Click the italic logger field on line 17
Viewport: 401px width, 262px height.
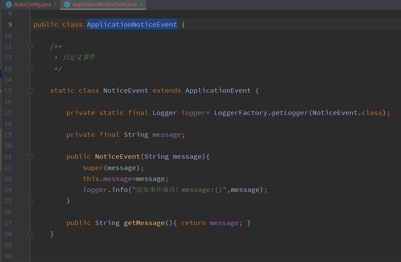pos(193,113)
